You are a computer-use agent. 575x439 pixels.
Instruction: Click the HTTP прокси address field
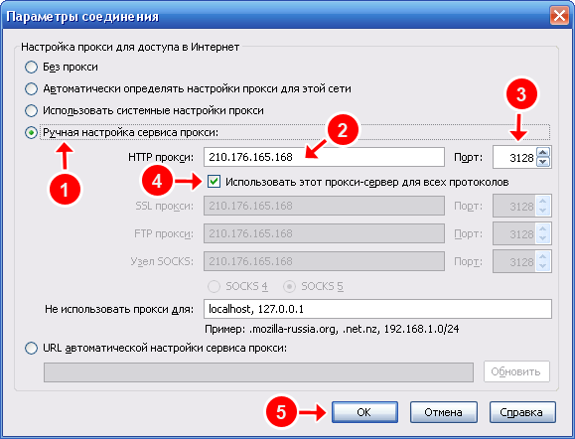click(x=324, y=157)
